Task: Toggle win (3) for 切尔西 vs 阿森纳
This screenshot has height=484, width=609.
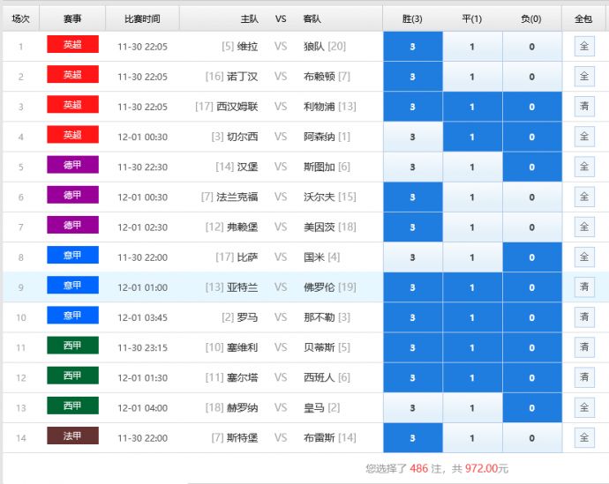Action: click(412, 137)
